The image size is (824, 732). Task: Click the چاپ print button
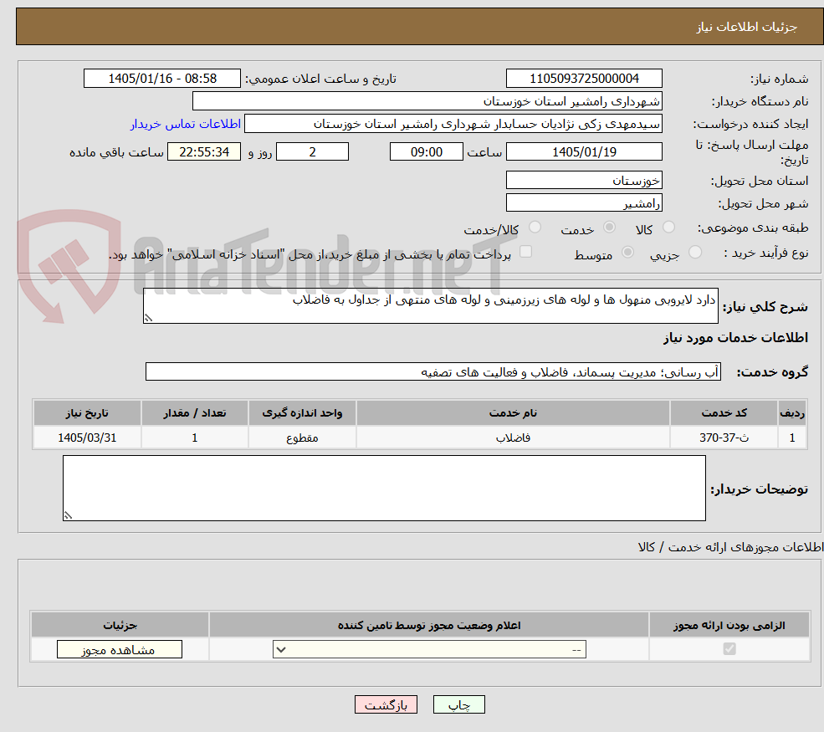[458, 704]
